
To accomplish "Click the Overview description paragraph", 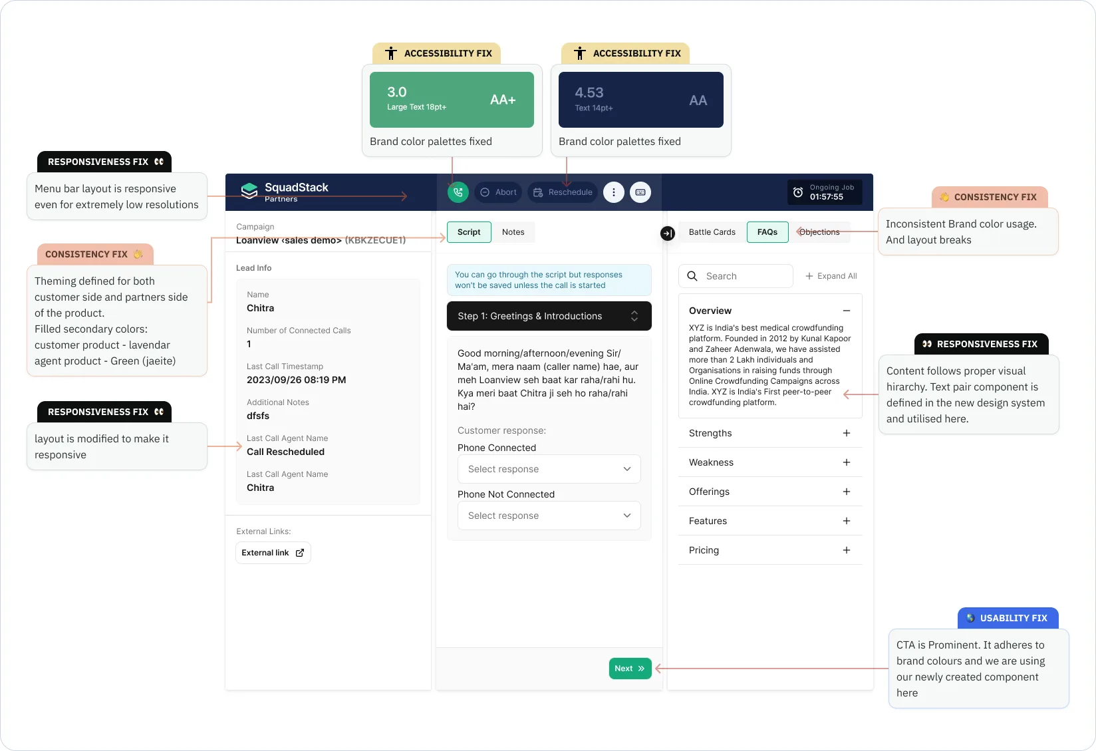I will coord(770,365).
